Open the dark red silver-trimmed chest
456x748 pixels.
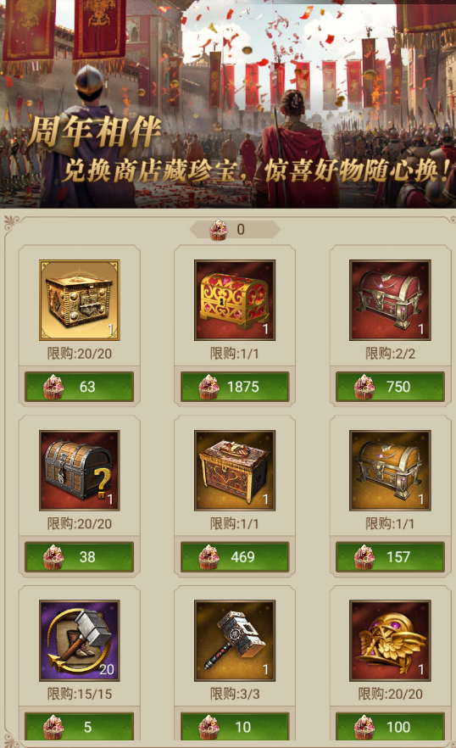click(390, 300)
